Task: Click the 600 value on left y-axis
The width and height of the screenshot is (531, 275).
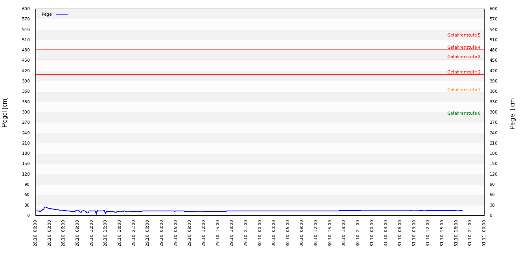Action: [x=26, y=9]
